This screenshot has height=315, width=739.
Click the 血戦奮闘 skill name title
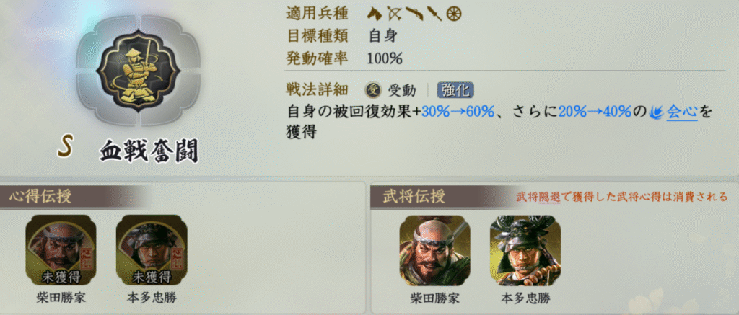pyautogui.click(x=149, y=151)
